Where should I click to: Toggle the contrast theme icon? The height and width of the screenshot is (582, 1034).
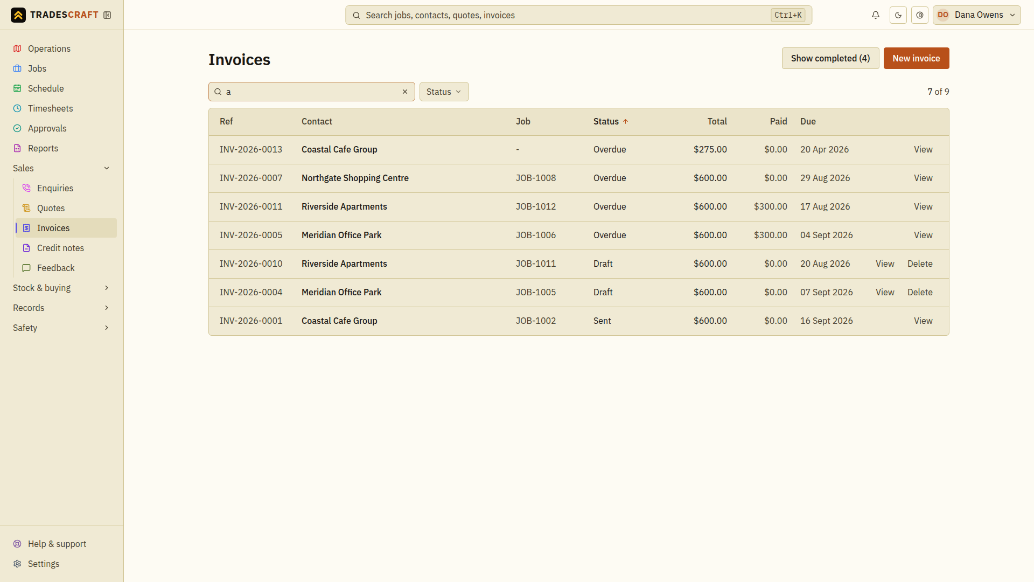click(x=920, y=15)
